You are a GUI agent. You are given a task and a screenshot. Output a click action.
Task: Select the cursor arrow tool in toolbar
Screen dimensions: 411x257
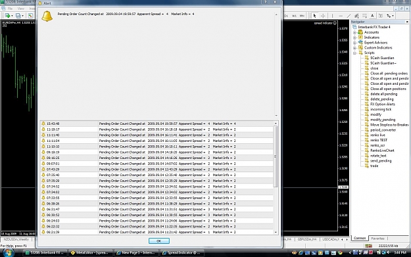pos(314,16)
